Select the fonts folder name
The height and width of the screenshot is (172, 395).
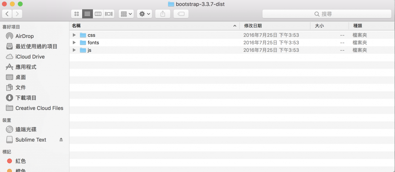point(93,43)
